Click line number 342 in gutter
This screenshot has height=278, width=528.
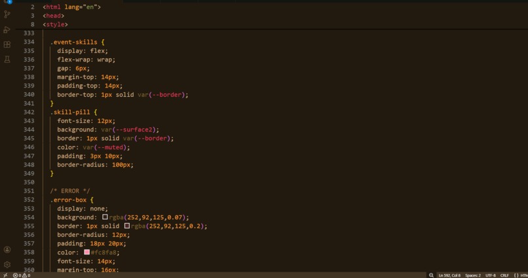pyautogui.click(x=29, y=112)
